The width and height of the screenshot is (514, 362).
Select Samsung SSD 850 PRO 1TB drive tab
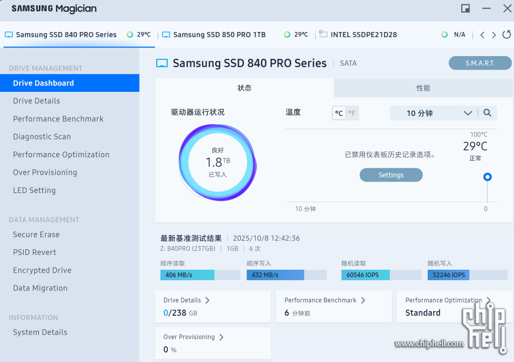[x=235, y=35]
